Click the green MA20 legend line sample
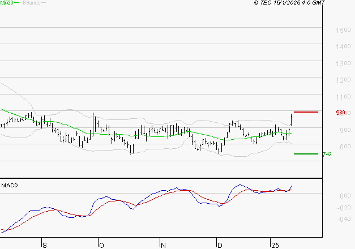Screen dimensions: 355x249 [x=16, y=3]
